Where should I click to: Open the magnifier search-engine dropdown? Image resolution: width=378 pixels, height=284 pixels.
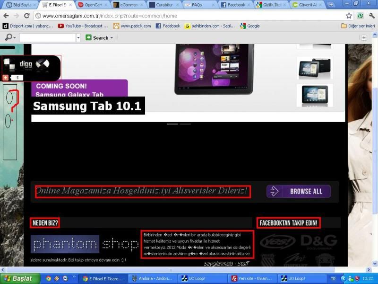(10, 38)
